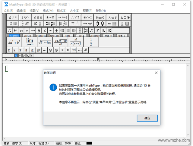Open the arrow symbols palette
Screen dimensions: 193x146
[x=63, y=17]
